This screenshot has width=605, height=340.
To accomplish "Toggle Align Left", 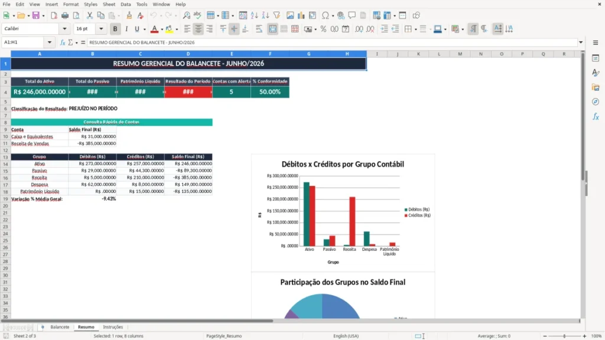I will tap(187, 29).
